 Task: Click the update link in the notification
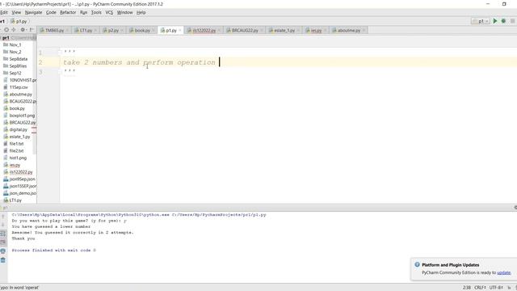(504, 273)
